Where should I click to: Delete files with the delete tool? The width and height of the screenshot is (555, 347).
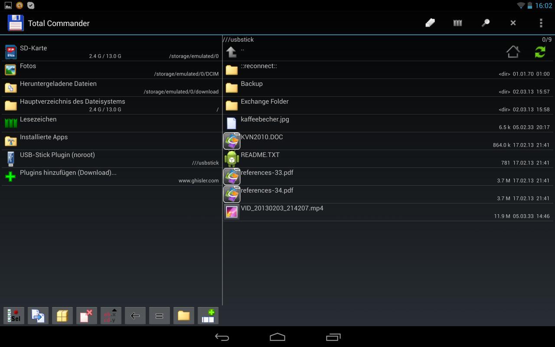[x=86, y=315]
